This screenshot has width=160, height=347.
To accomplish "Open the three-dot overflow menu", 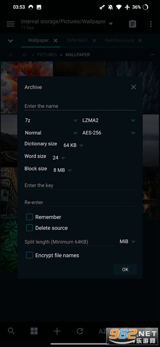I will (x=151, y=24).
